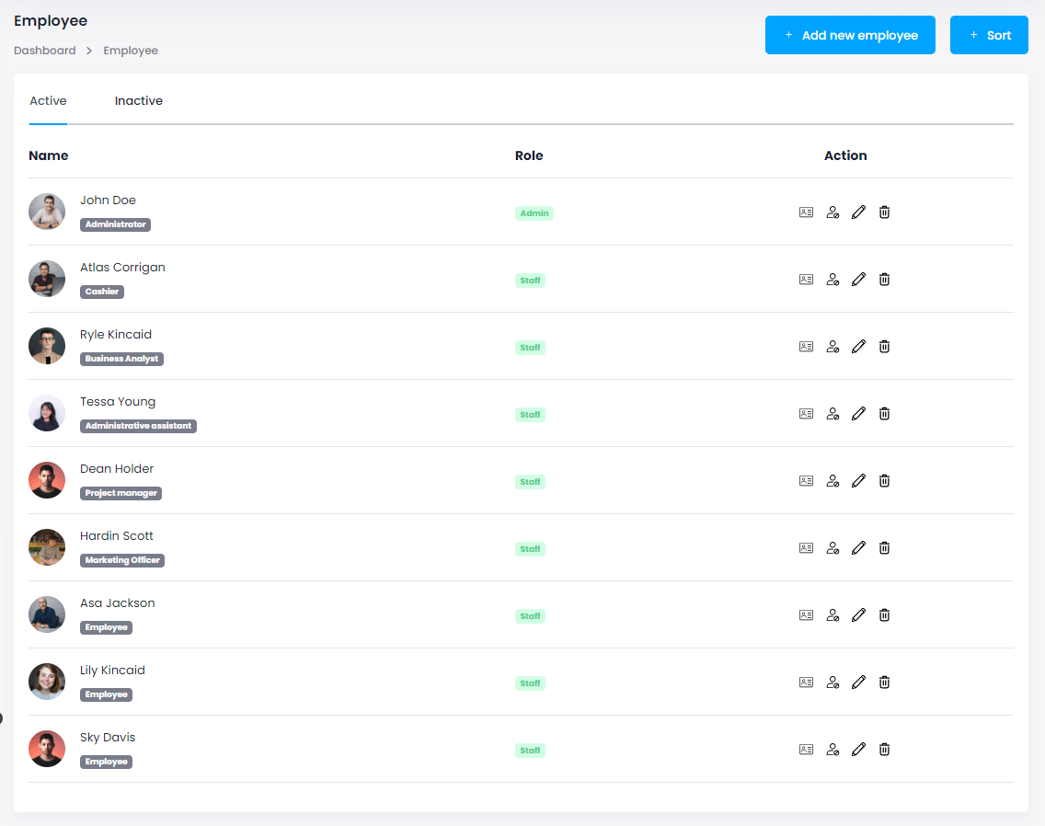Viewport: 1045px width, 826px height.
Task: Click the trash icon for Hardin Scott
Action: tap(884, 548)
